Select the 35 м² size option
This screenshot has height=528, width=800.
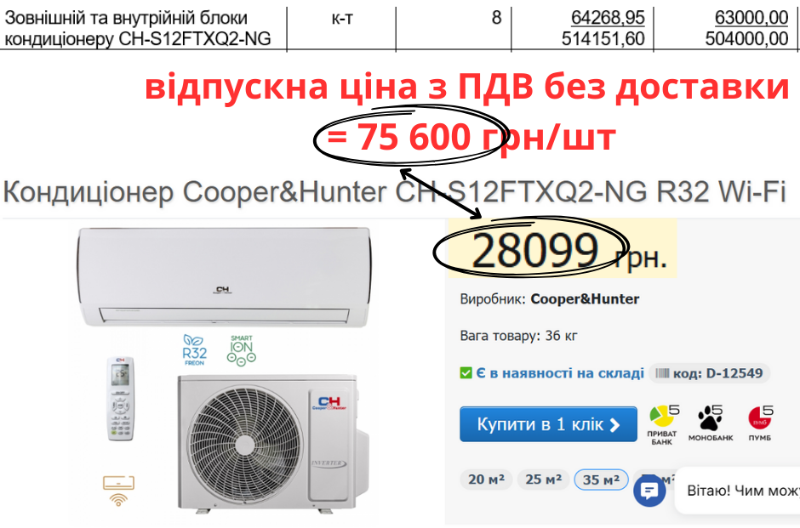tap(601, 480)
